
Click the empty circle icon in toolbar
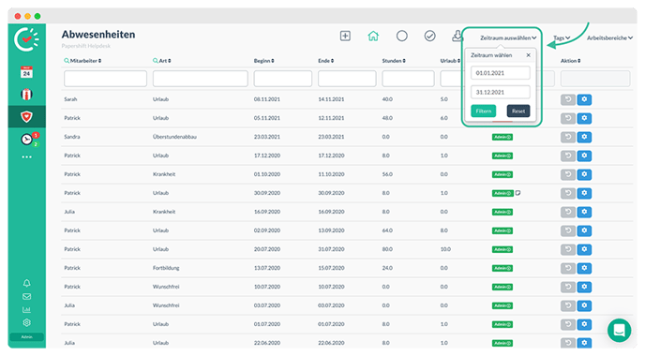(x=402, y=37)
